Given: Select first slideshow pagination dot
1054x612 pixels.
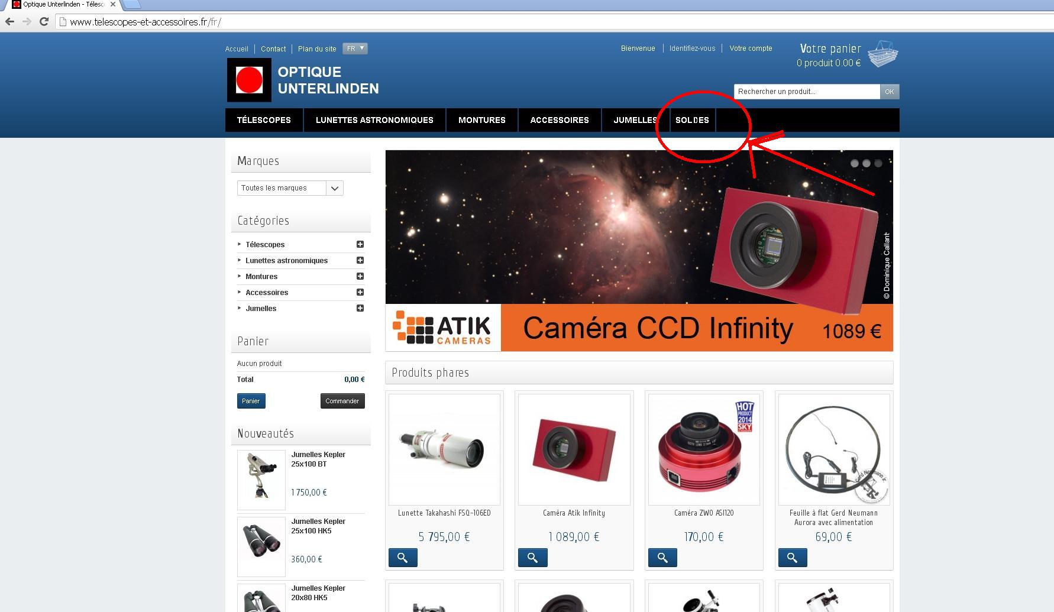Looking at the screenshot, I should 855,163.
